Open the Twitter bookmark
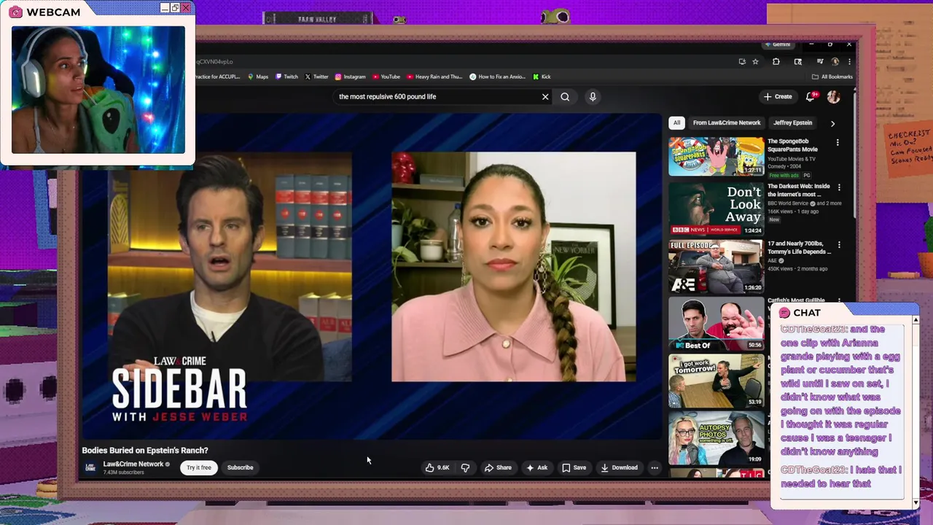 [x=316, y=77]
